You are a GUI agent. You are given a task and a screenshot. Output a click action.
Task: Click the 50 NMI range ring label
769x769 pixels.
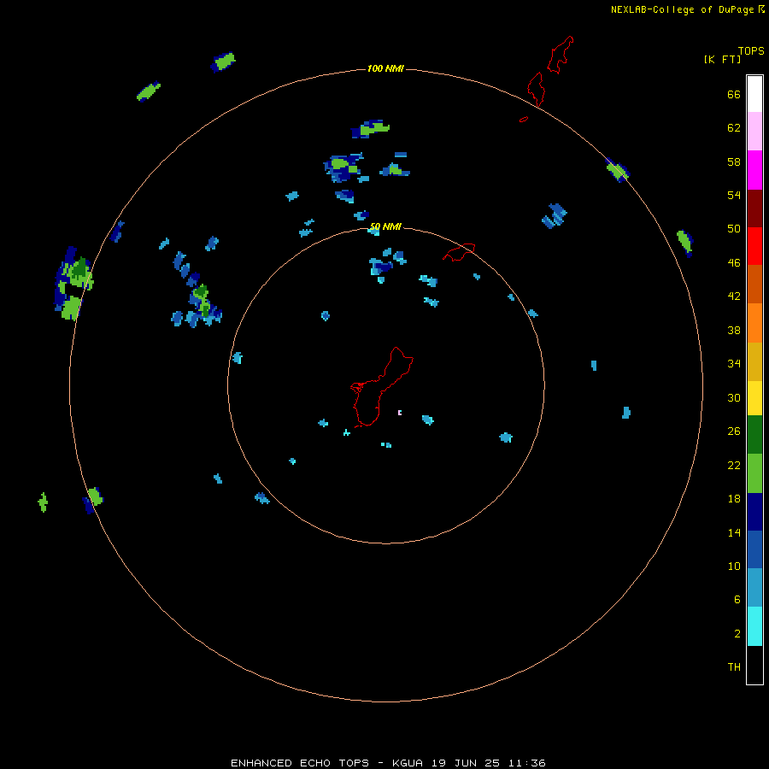tap(385, 226)
